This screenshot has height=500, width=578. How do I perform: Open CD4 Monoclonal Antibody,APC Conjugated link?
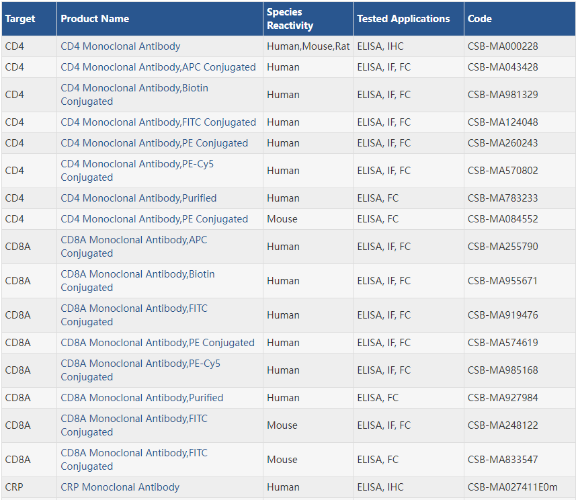tap(158, 67)
